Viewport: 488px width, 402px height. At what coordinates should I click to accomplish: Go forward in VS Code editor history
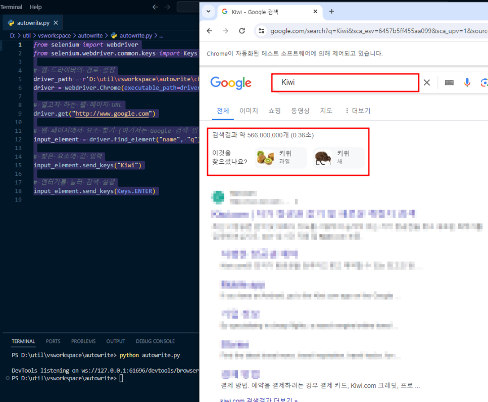pos(167,7)
